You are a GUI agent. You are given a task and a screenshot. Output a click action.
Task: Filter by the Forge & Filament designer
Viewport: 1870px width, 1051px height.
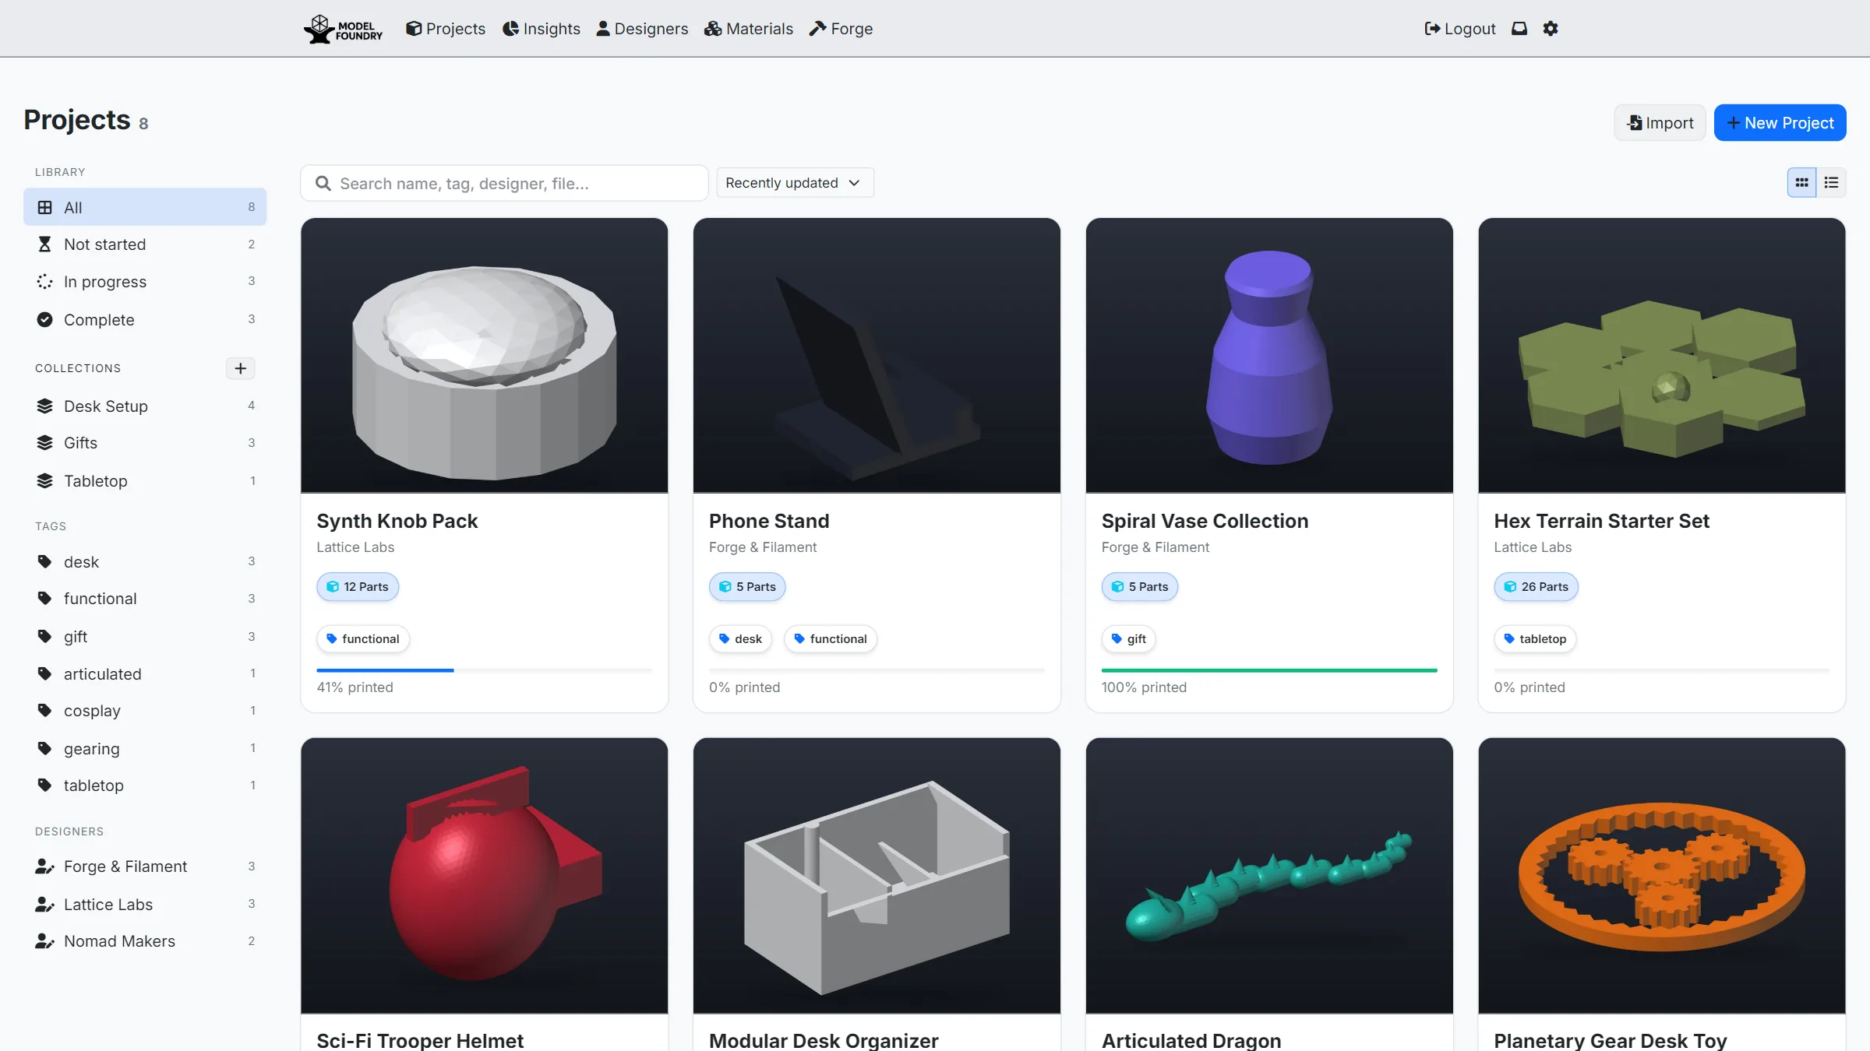pos(145,866)
